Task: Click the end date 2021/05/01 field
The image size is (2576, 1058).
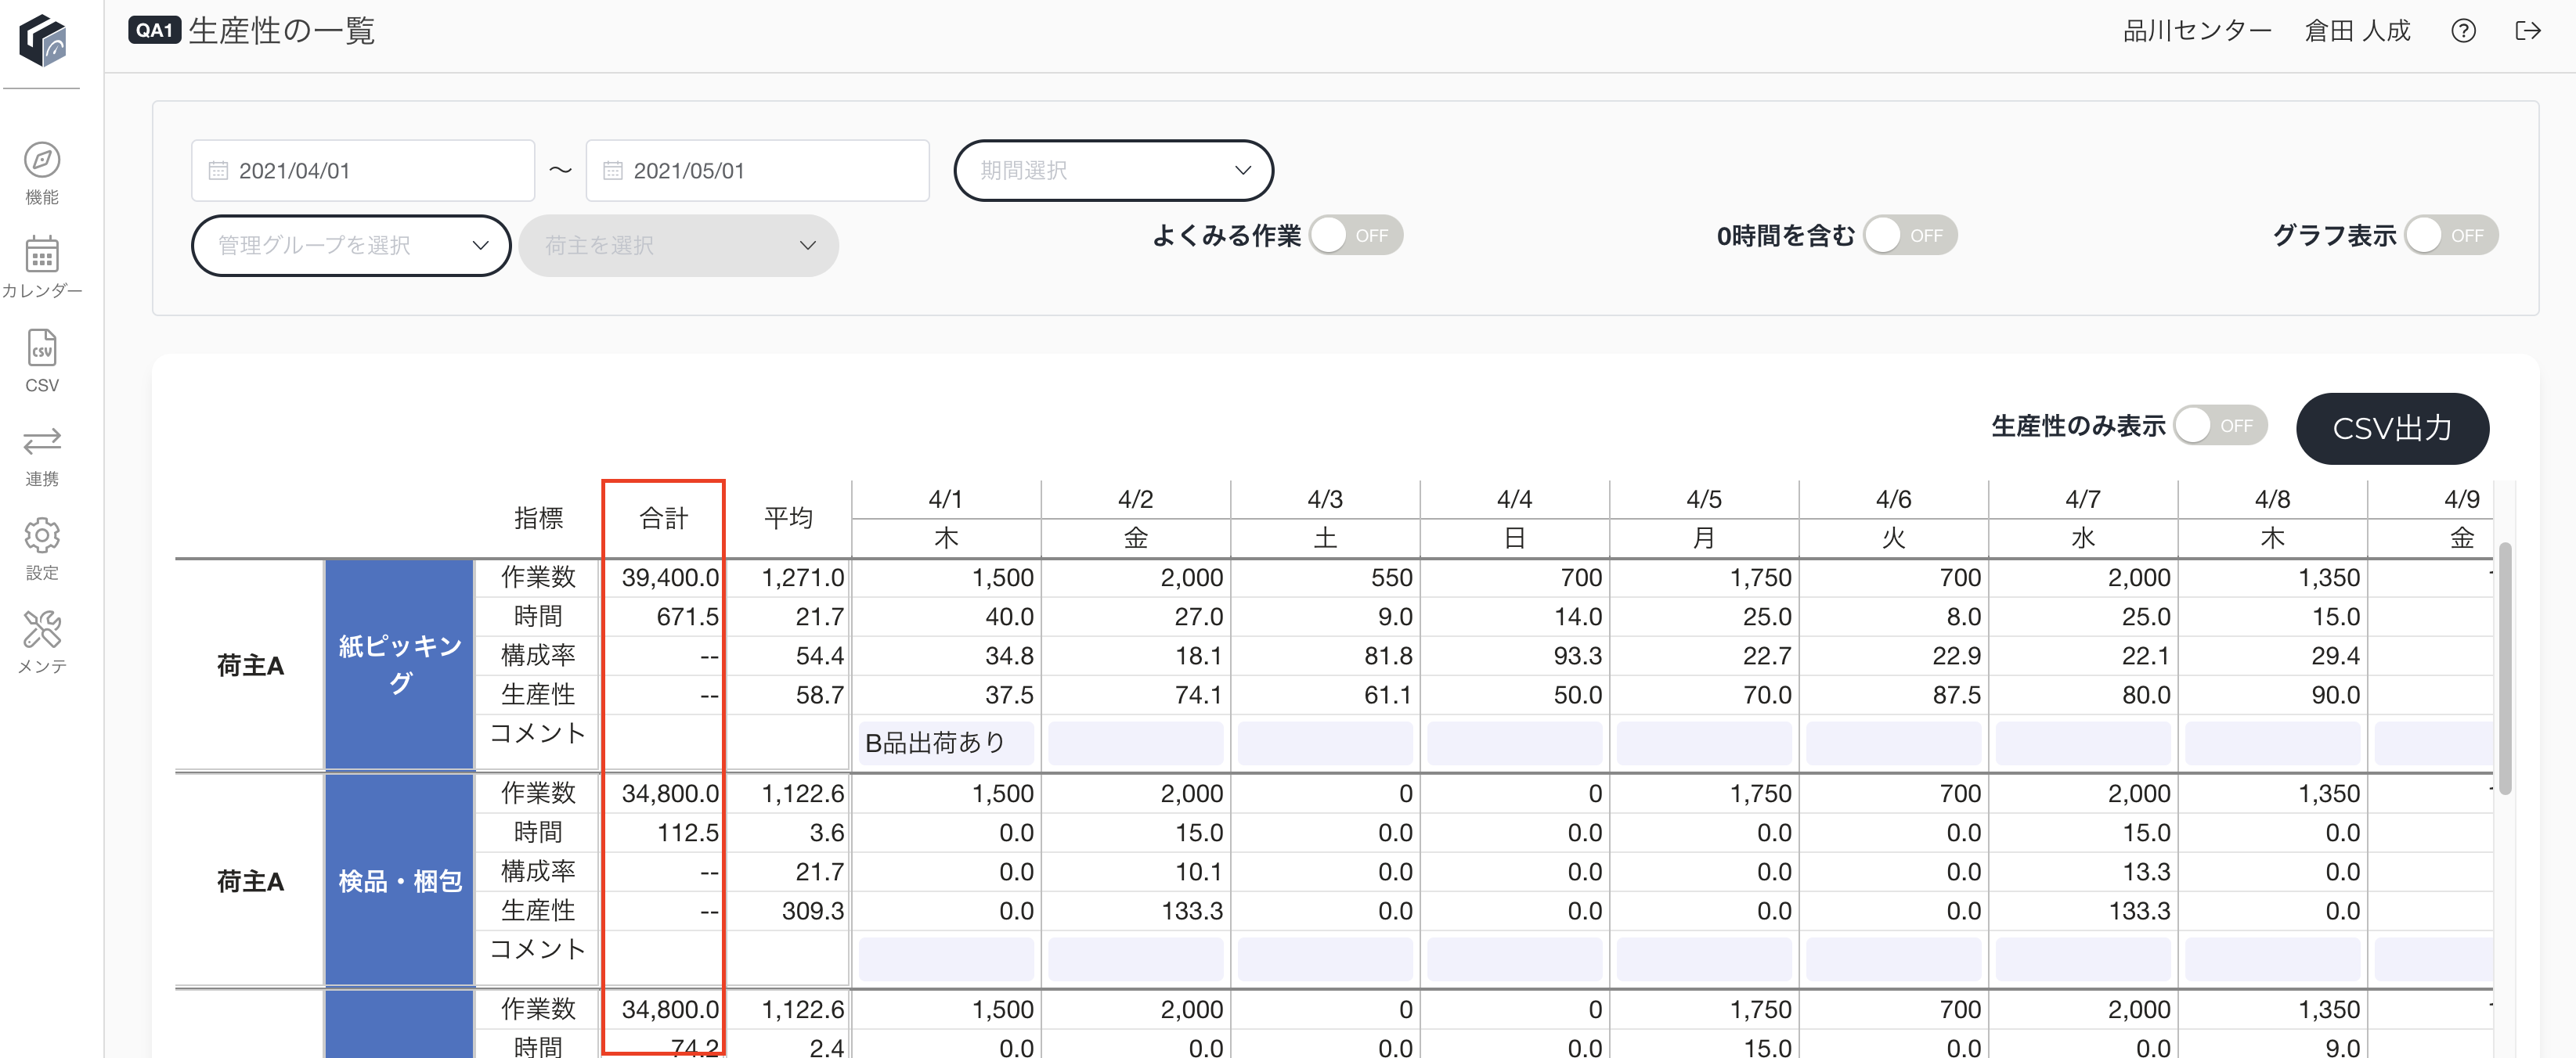Action: [757, 171]
